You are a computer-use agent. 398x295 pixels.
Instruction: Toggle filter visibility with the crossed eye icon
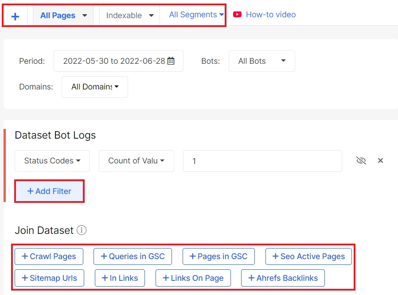click(361, 161)
